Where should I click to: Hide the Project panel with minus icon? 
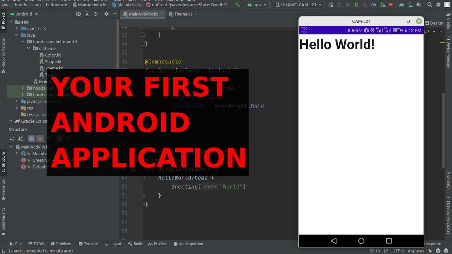(115, 14)
